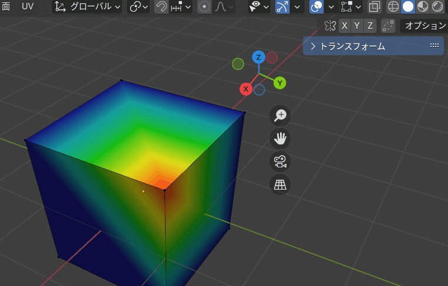Switch to solid viewport shading
This screenshot has height=286, width=448.
(x=407, y=6)
